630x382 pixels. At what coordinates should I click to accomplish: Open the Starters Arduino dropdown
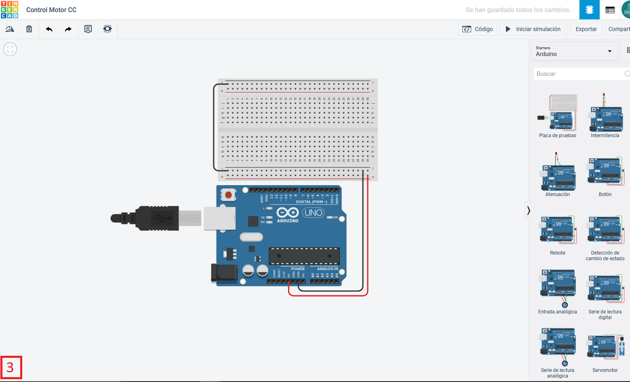pyautogui.click(x=574, y=51)
